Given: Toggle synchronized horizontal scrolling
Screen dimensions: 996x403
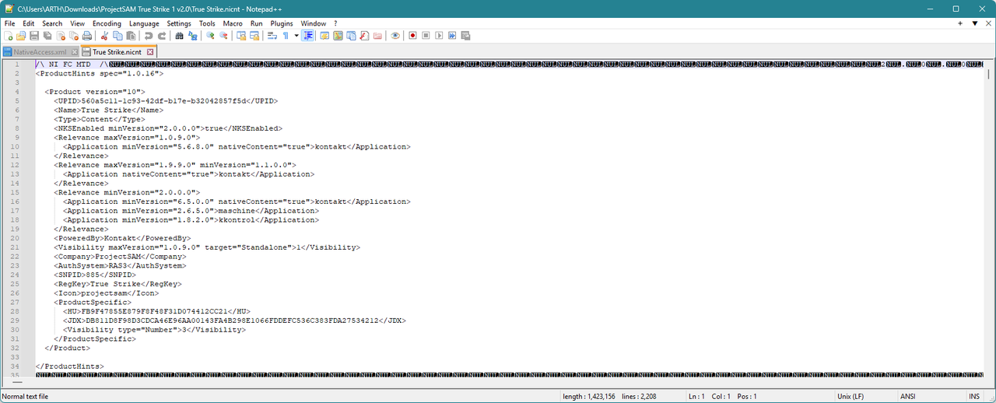Looking at the screenshot, I should click(x=254, y=36).
